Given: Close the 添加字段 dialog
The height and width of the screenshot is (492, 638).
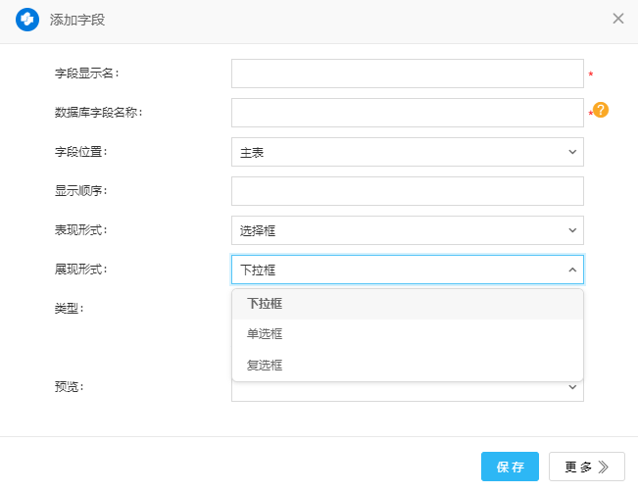Looking at the screenshot, I should click(617, 19).
